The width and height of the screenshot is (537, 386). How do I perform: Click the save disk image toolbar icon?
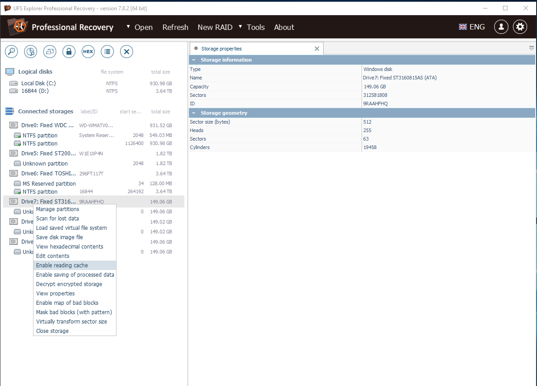point(50,51)
